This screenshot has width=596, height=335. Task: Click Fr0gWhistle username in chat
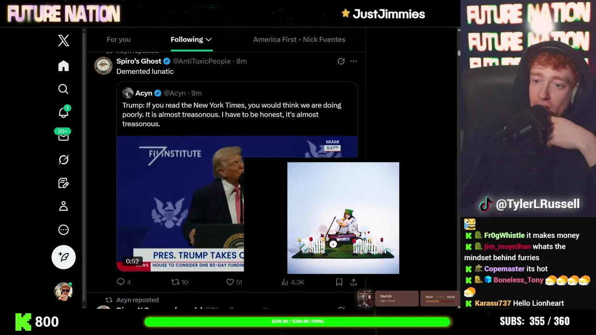click(504, 235)
